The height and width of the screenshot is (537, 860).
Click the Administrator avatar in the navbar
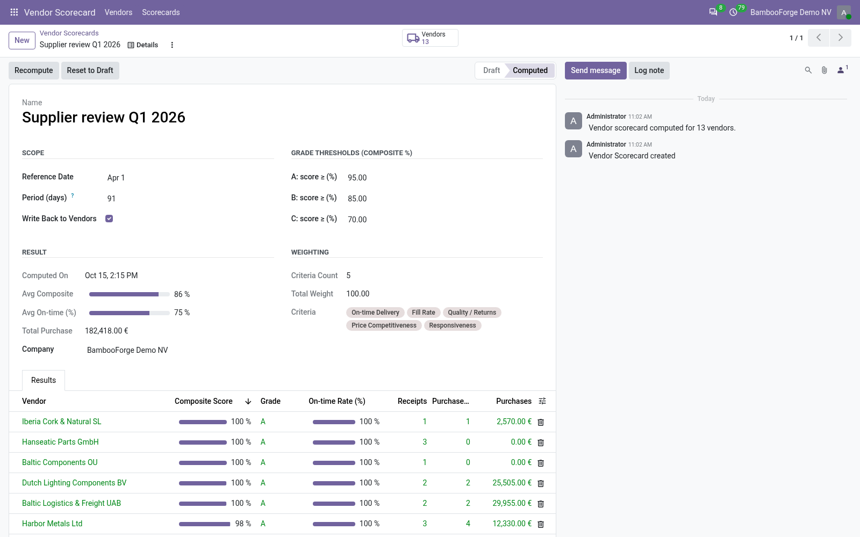[844, 12]
